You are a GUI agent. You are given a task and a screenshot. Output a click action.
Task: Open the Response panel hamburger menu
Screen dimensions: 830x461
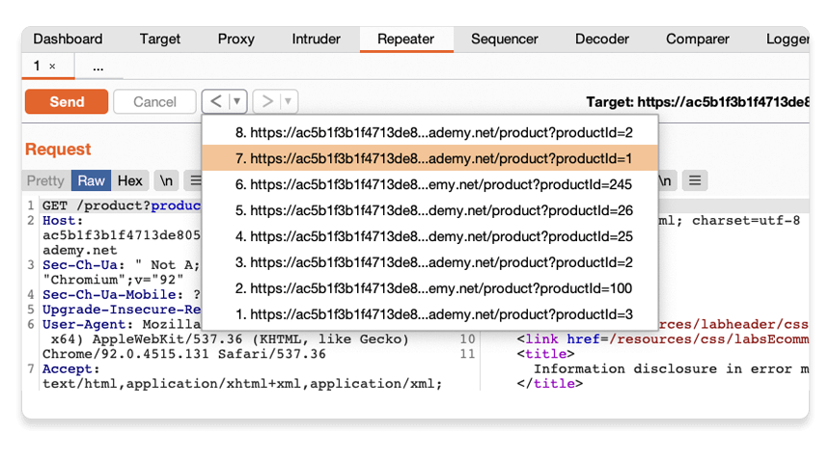pos(695,180)
